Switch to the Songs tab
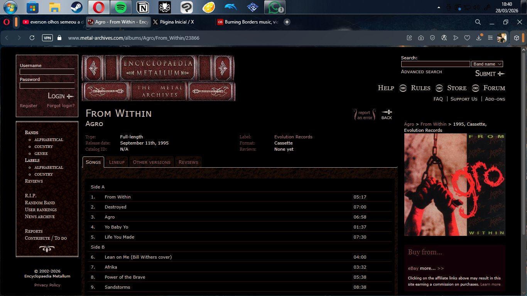 93,162
